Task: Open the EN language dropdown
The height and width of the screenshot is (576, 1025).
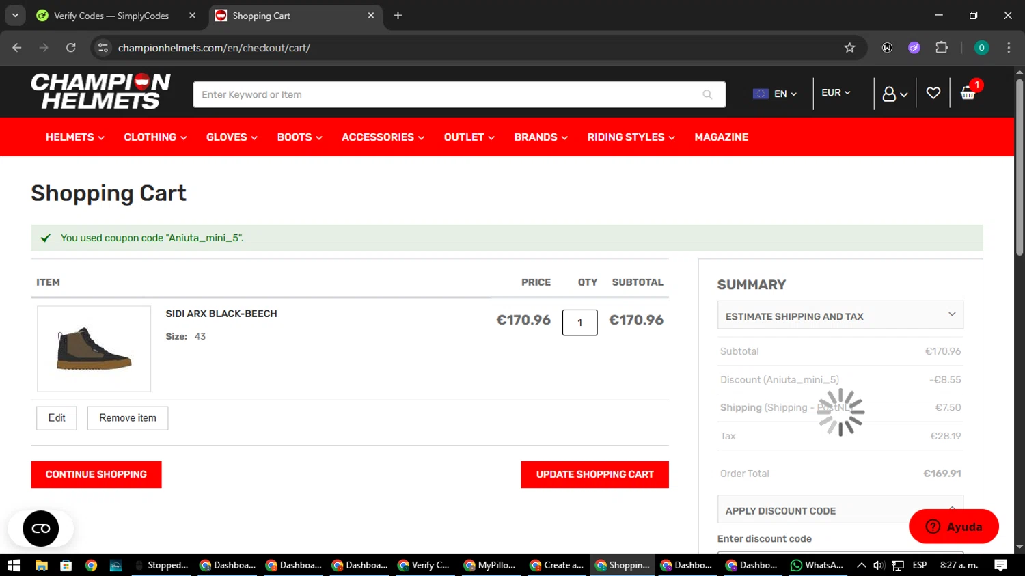Action: point(775,94)
